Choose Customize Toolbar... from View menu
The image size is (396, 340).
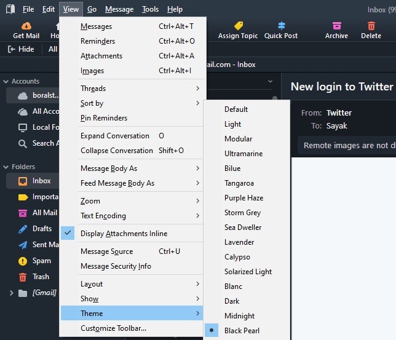(x=113, y=328)
